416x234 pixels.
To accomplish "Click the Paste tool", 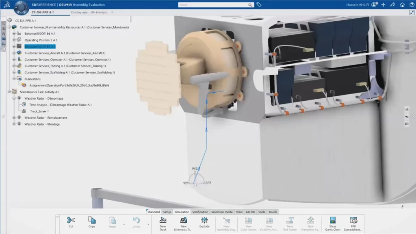I will 112,222.
